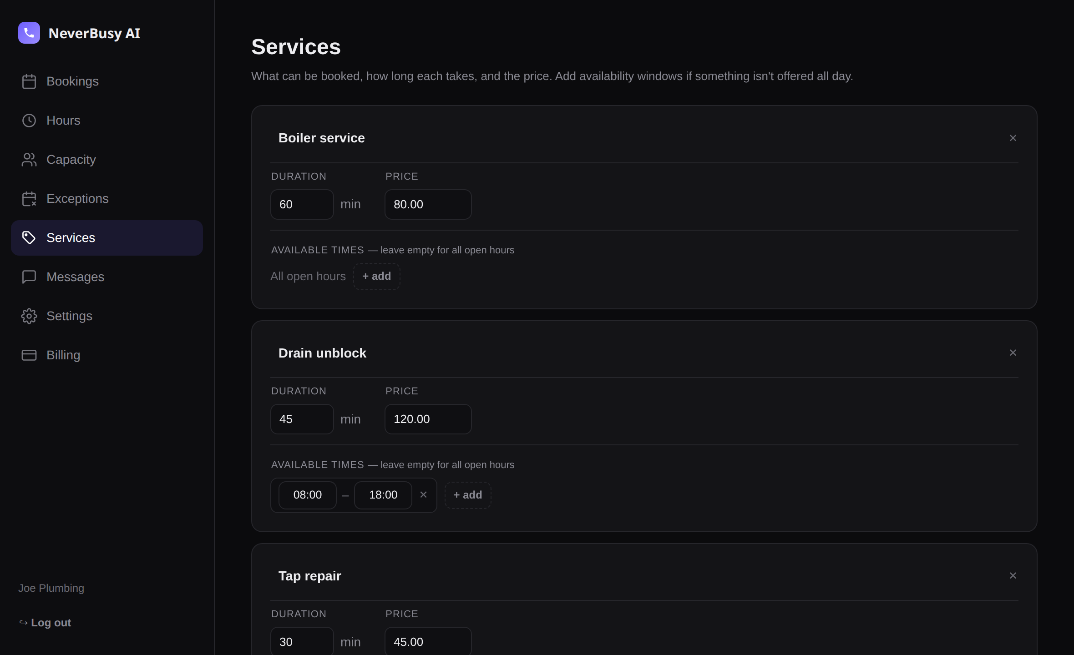Click the 'All open hours' text

point(308,276)
